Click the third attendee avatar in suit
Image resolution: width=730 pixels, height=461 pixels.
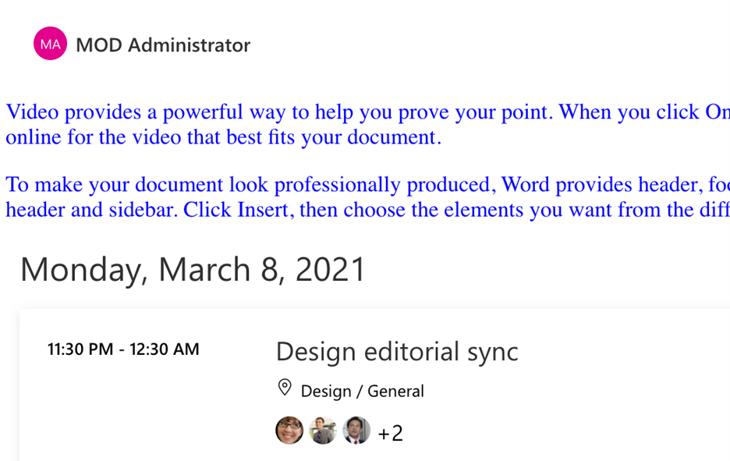356,431
